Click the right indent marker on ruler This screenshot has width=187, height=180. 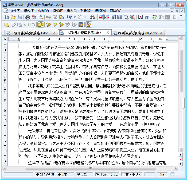pyautogui.click(x=167, y=40)
